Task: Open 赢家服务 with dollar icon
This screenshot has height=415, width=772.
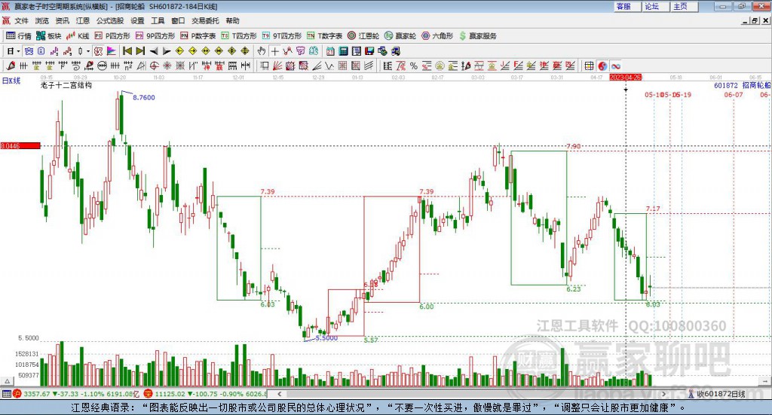Action: tap(477, 36)
